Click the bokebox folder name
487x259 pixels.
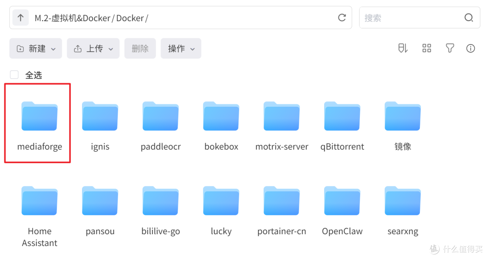(221, 146)
